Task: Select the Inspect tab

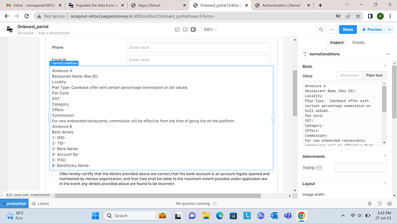Action: [x=337, y=43]
